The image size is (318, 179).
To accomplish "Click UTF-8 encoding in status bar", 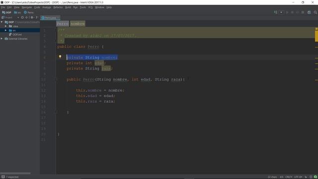I will coord(298,177).
